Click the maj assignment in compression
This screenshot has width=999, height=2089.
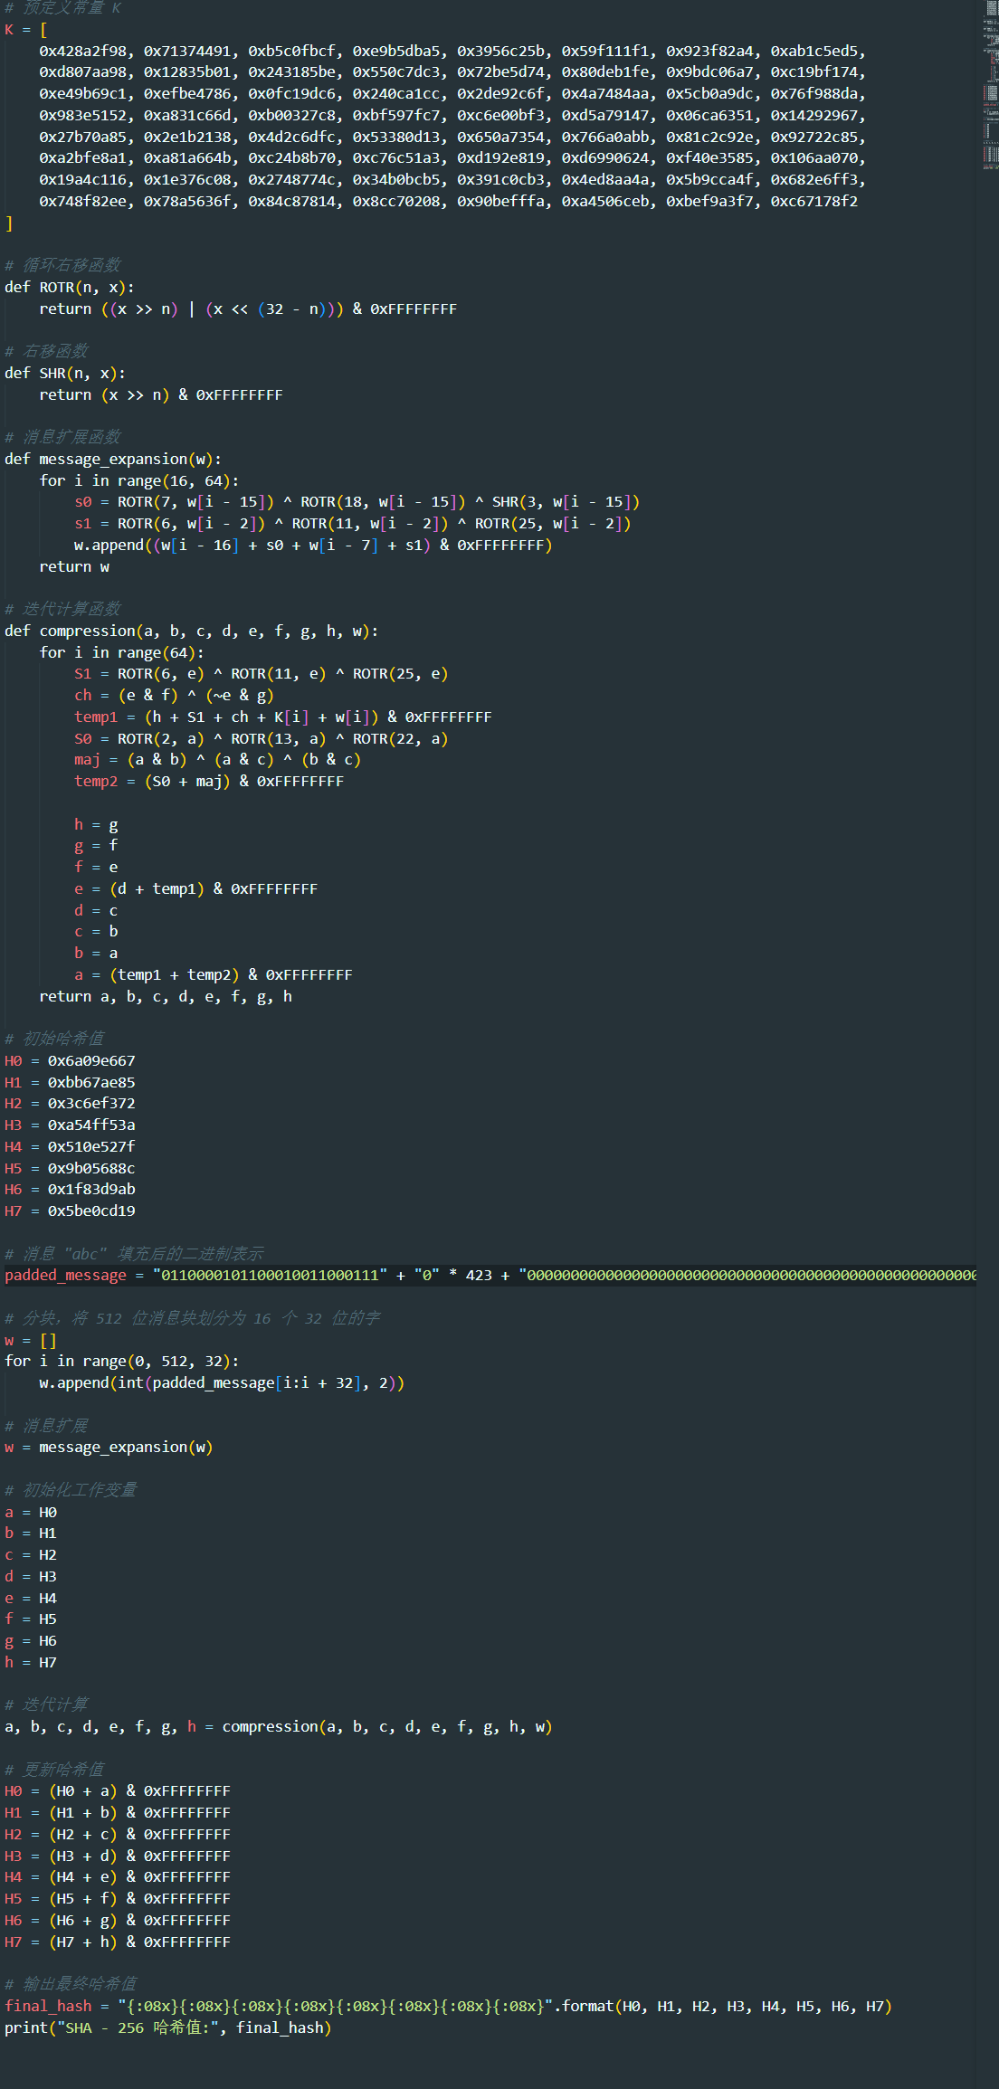[x=217, y=759]
